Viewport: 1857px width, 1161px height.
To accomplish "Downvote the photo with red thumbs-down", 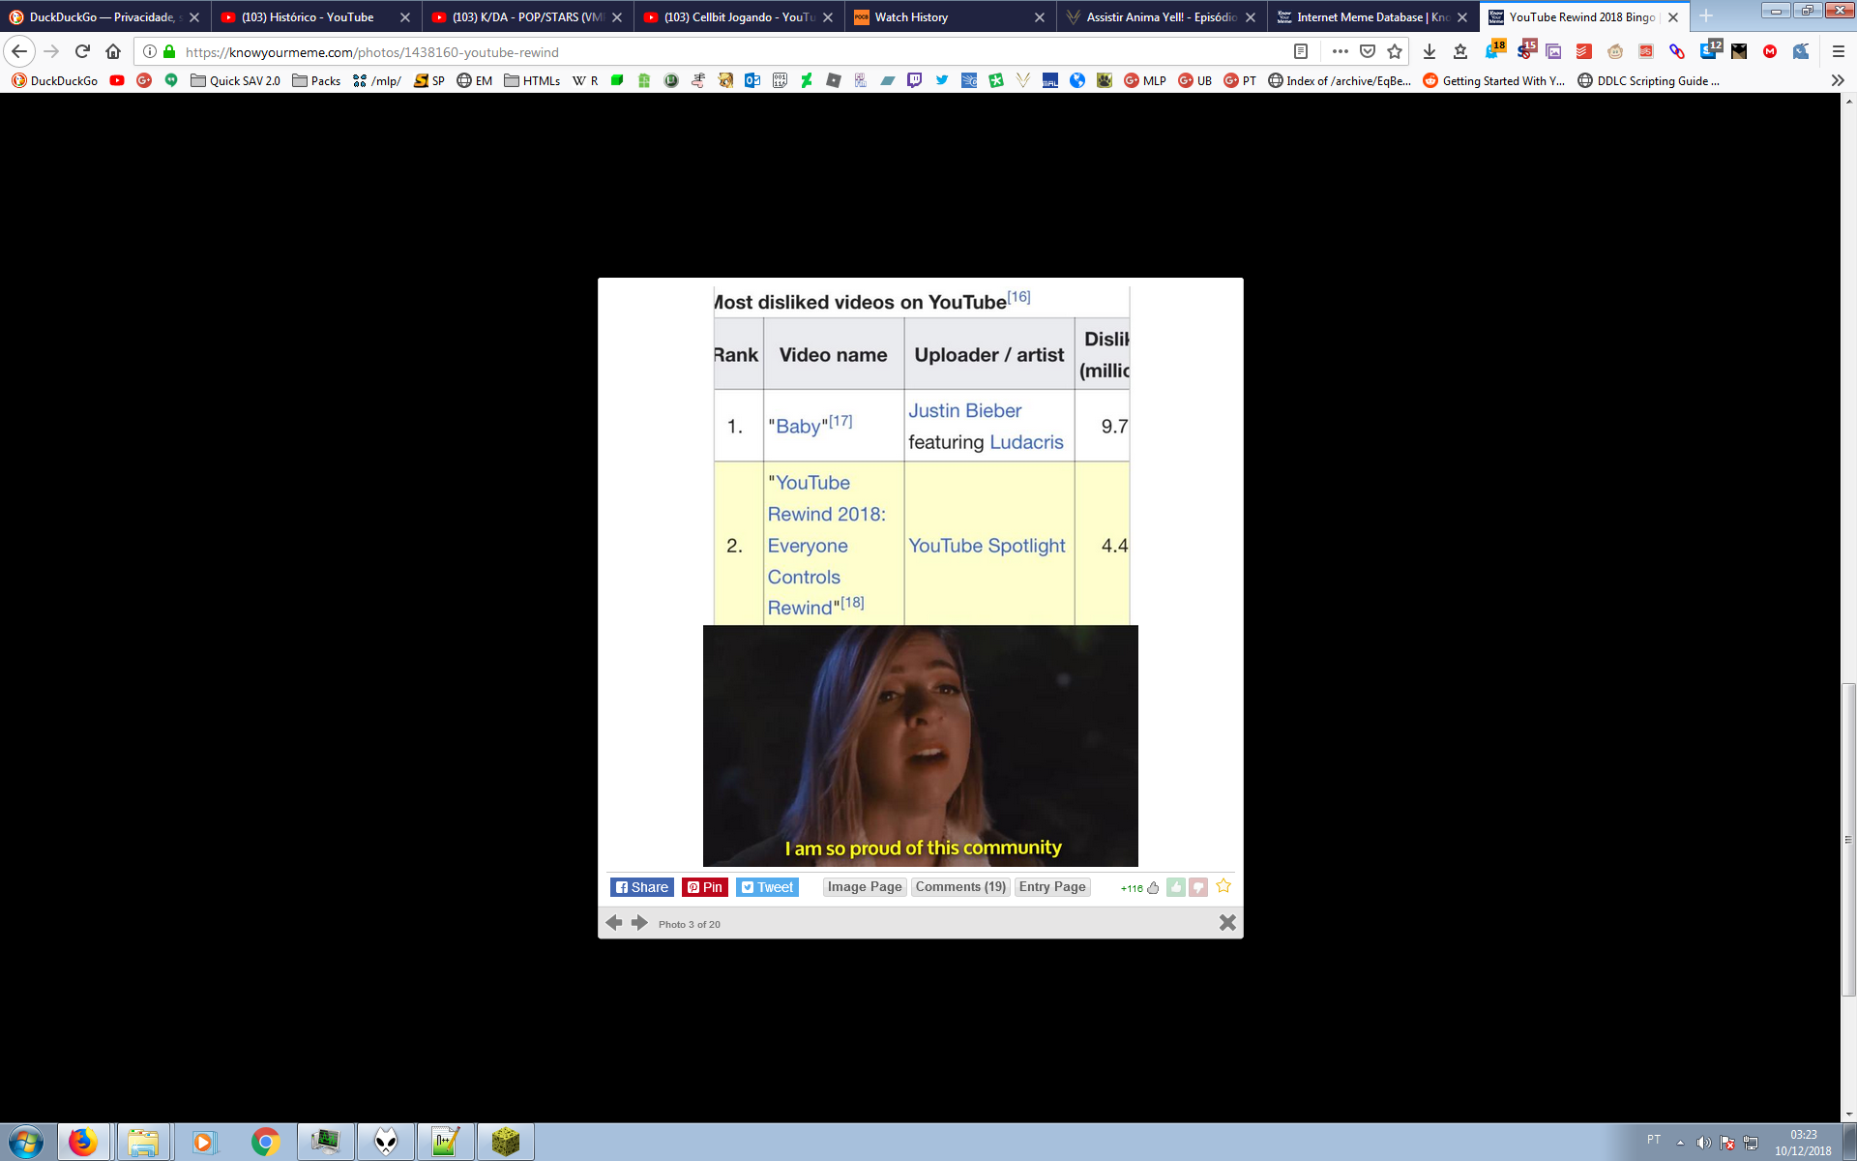I will (x=1198, y=887).
